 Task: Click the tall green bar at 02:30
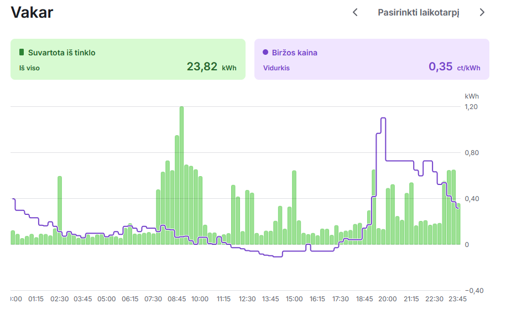coord(60,210)
